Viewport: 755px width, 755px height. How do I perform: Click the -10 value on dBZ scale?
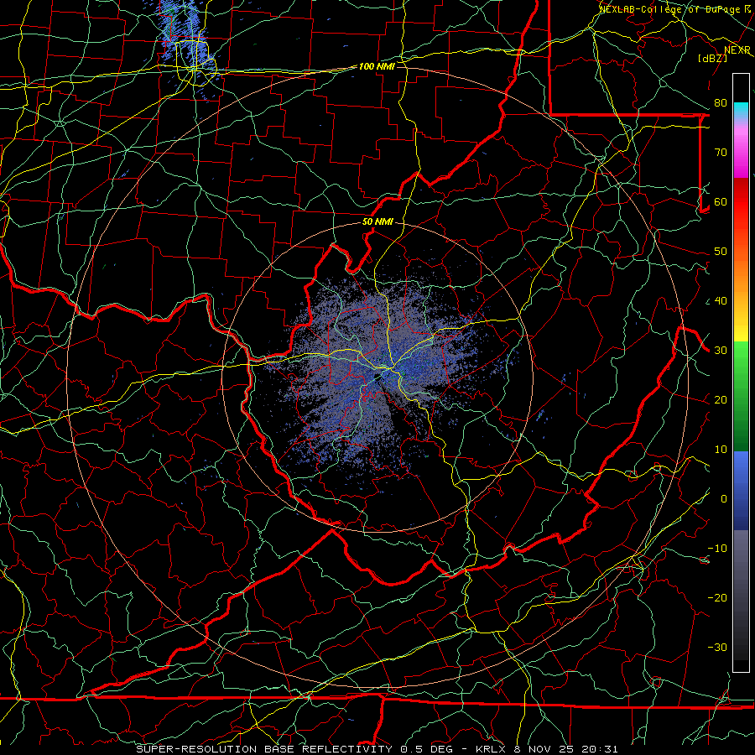(x=717, y=549)
